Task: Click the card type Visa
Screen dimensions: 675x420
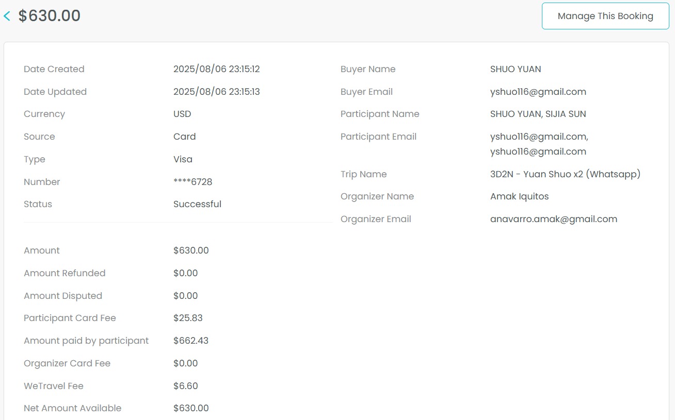Action: click(x=183, y=159)
